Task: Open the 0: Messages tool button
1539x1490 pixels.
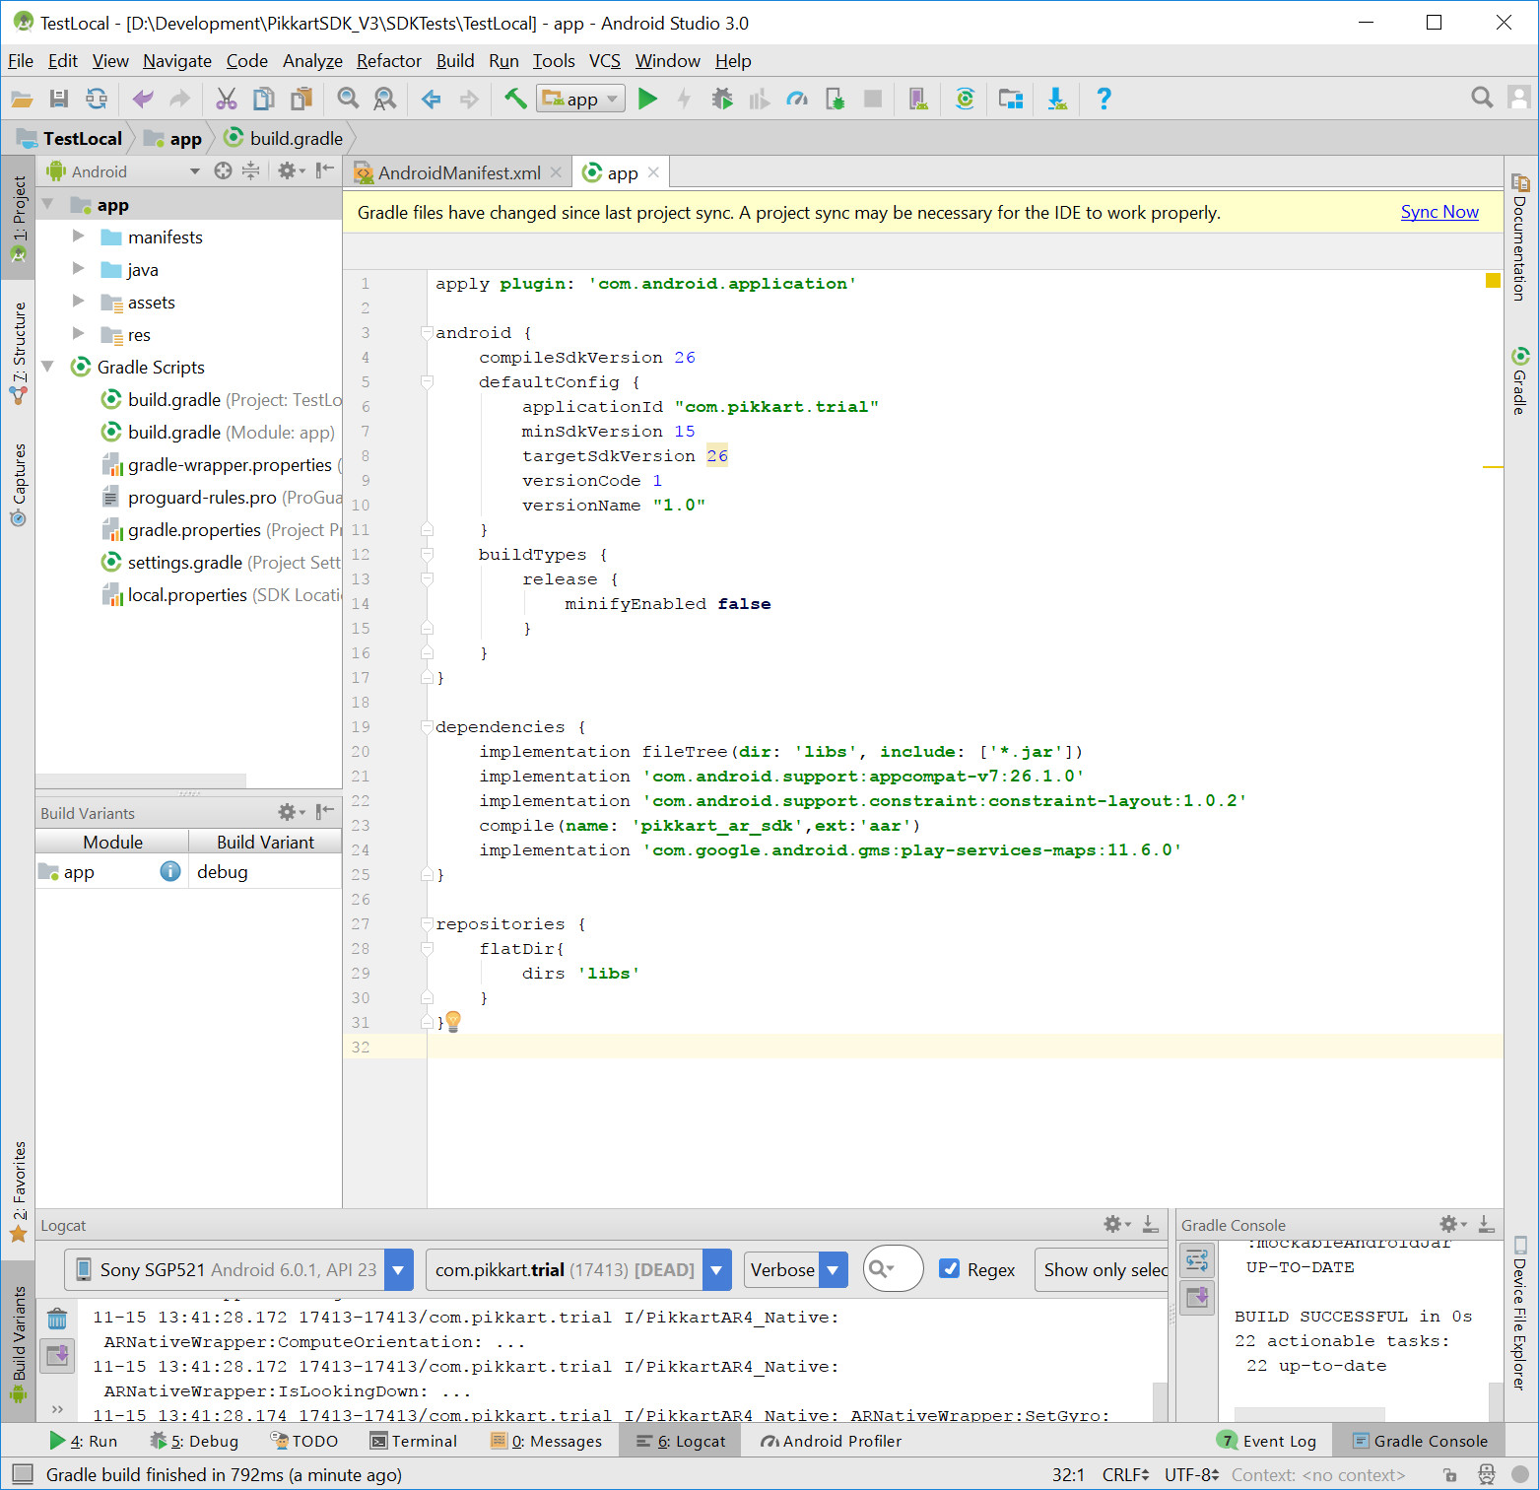Action: click(546, 1441)
